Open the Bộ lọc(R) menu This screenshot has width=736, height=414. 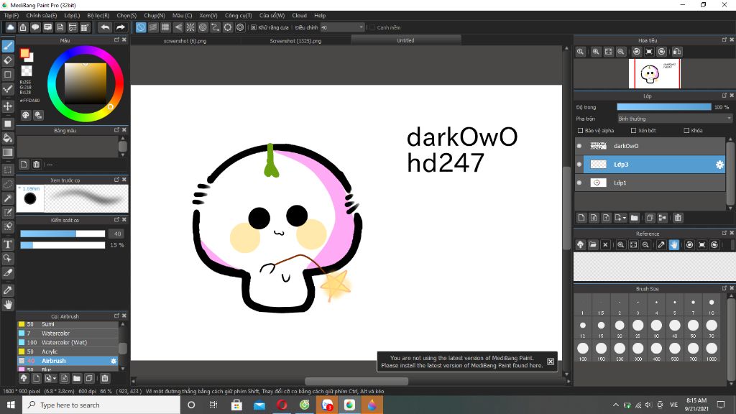(x=98, y=16)
